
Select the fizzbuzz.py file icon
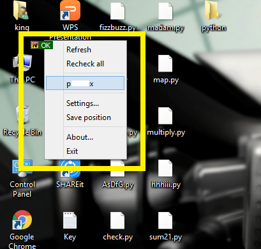117,11
